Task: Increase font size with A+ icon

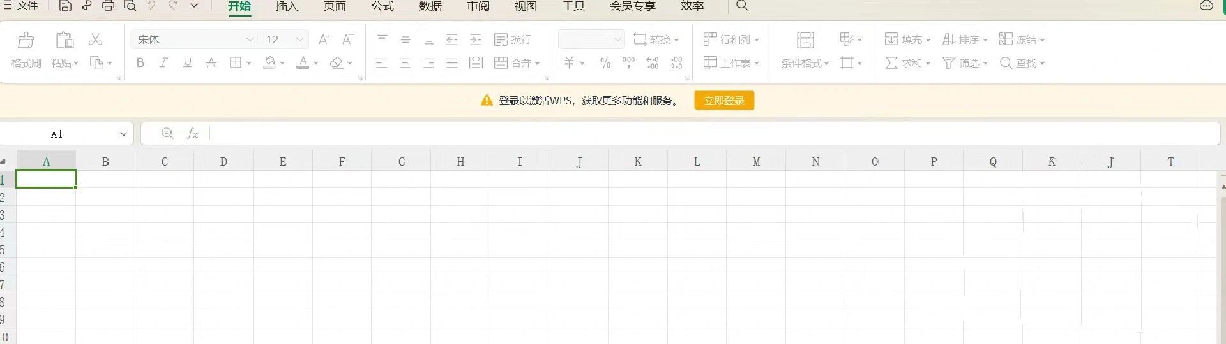Action: tap(324, 39)
